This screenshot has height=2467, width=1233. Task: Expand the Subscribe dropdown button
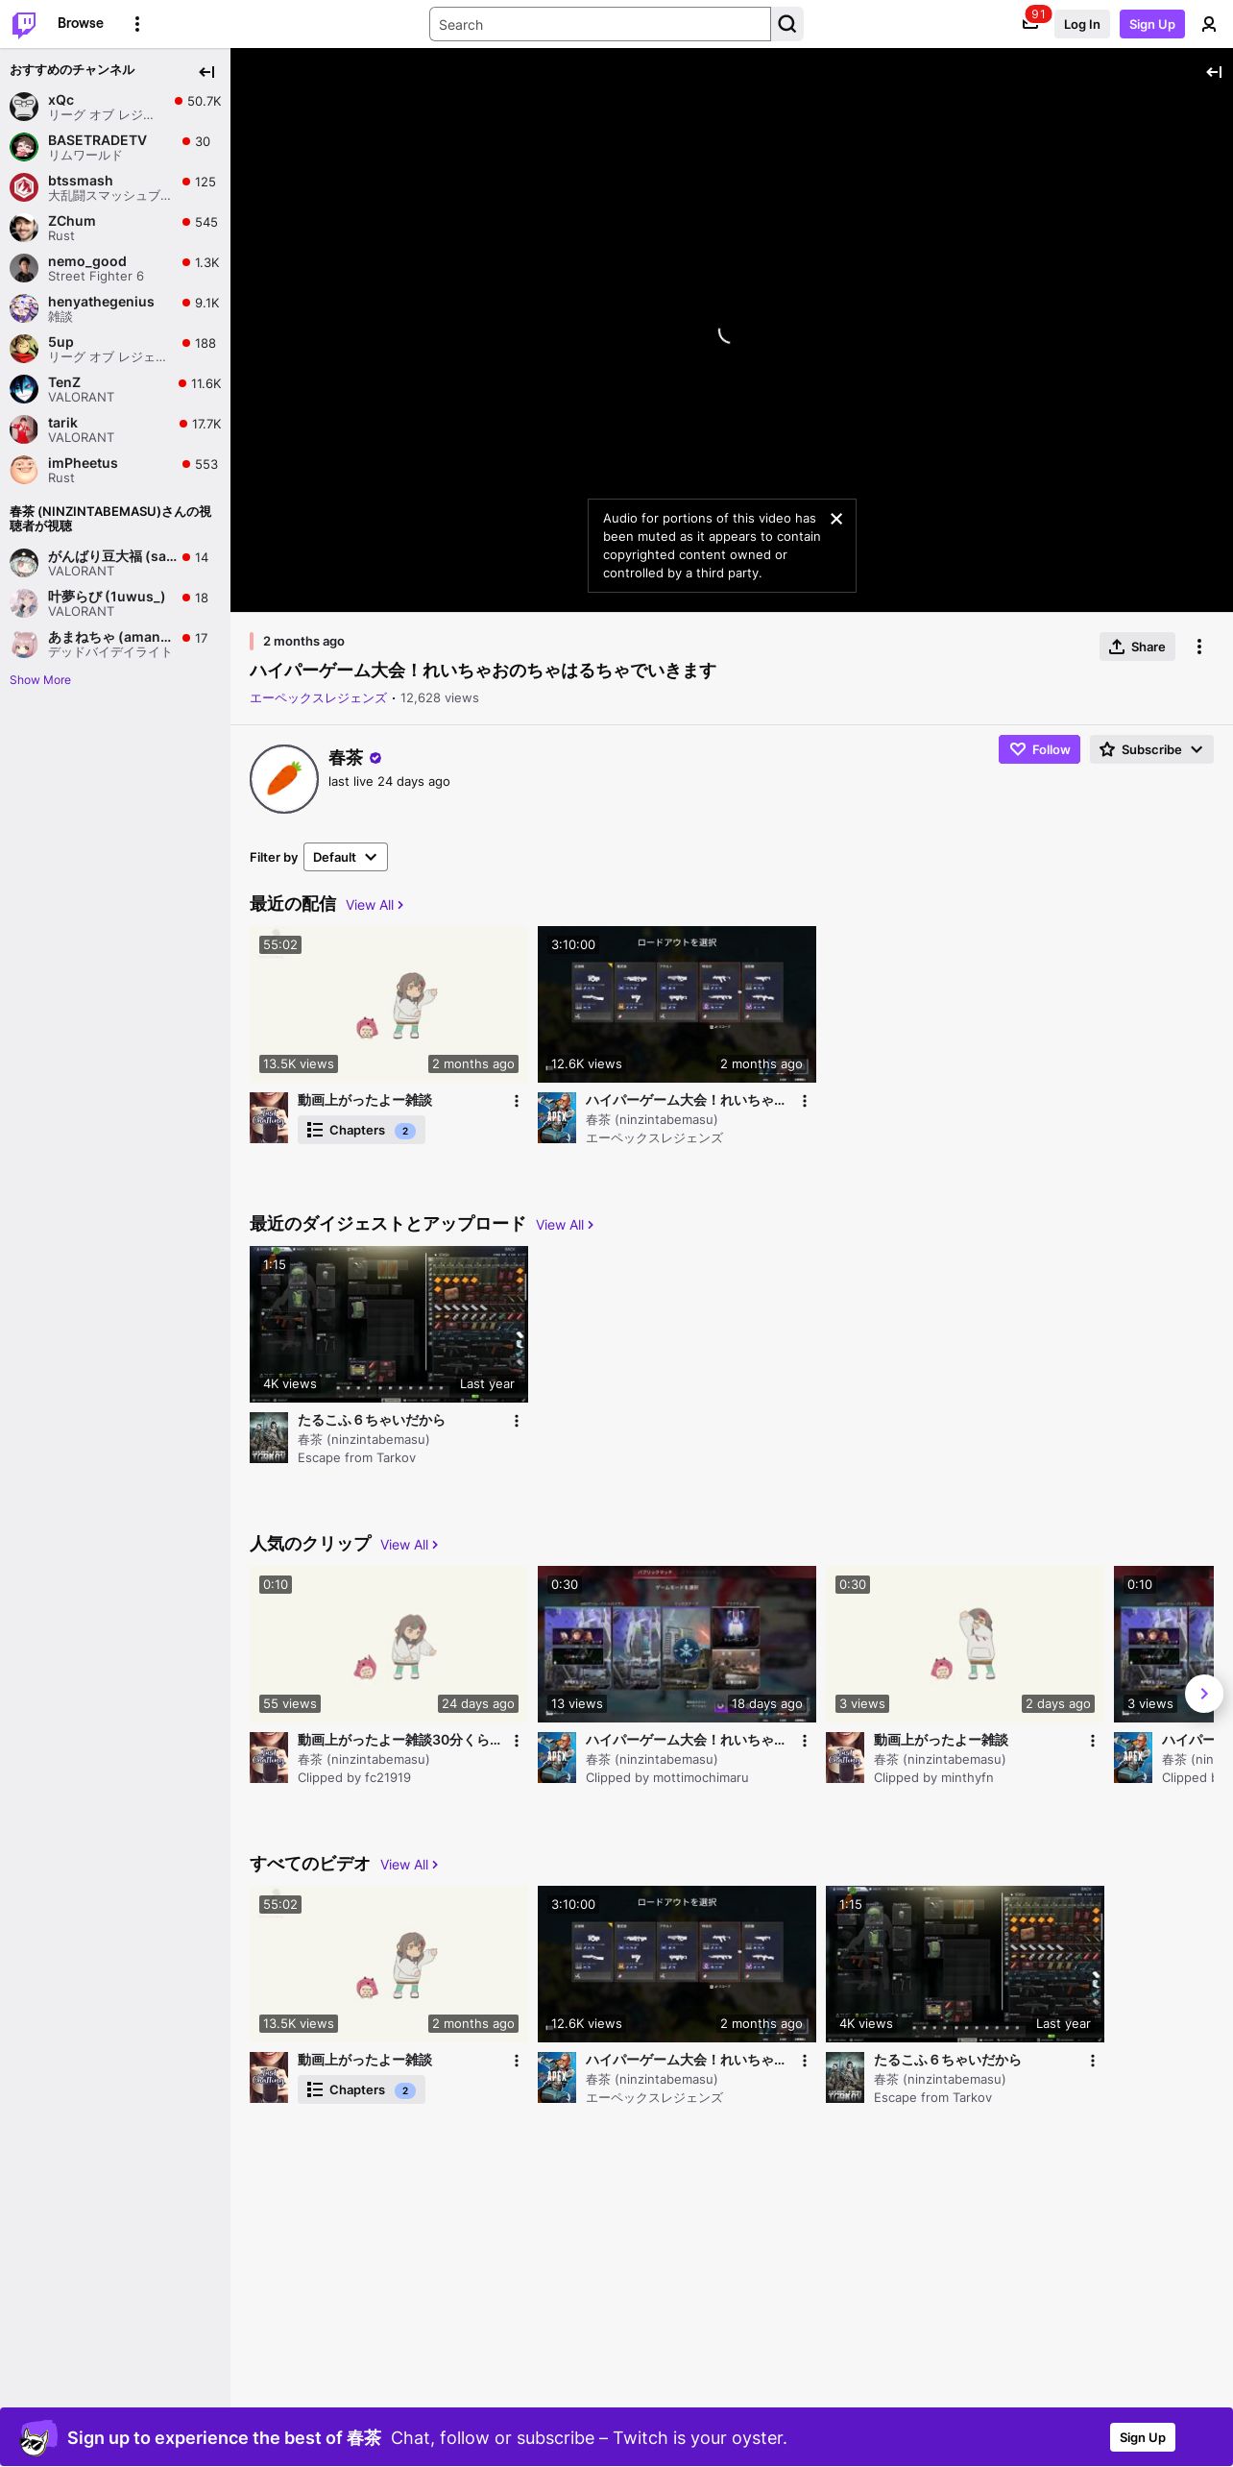[1151, 749]
